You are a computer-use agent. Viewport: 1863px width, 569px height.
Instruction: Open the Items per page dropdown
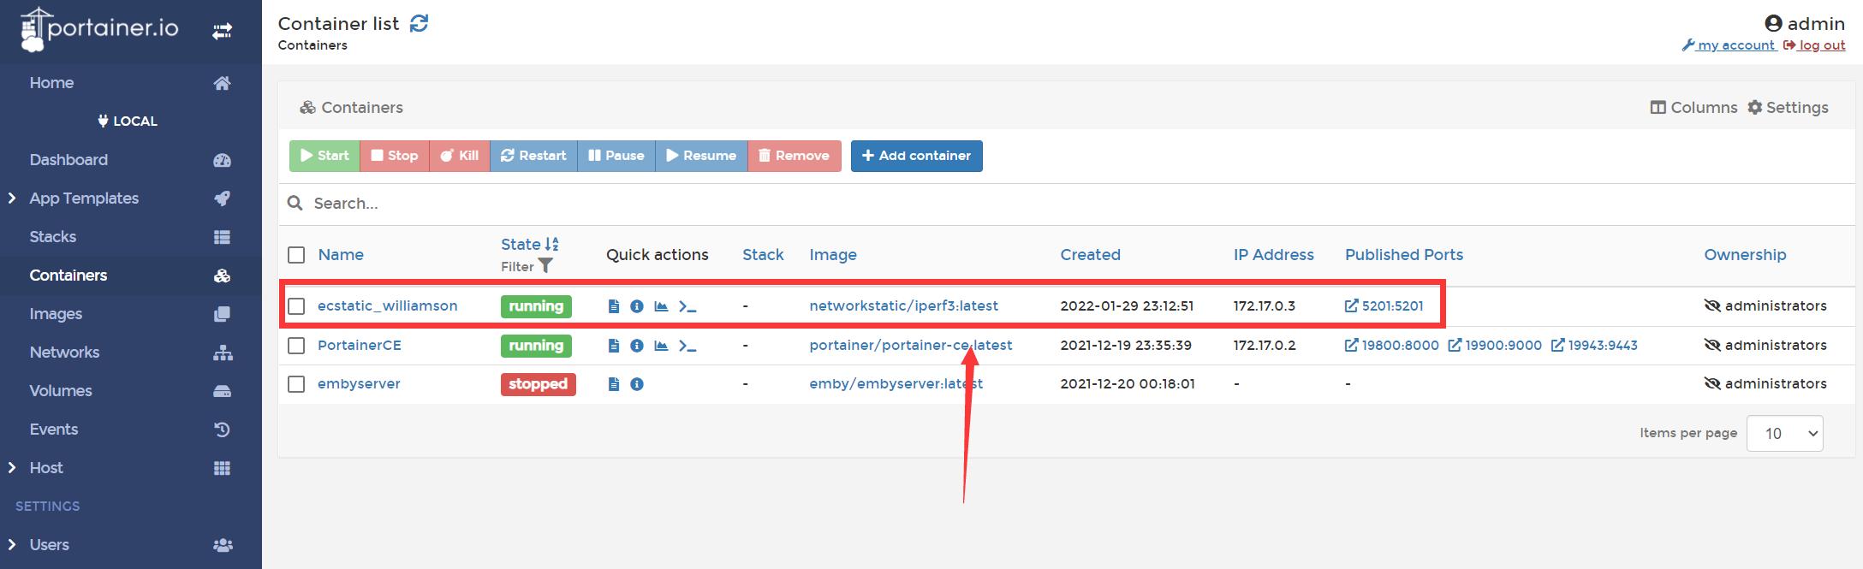[1784, 433]
